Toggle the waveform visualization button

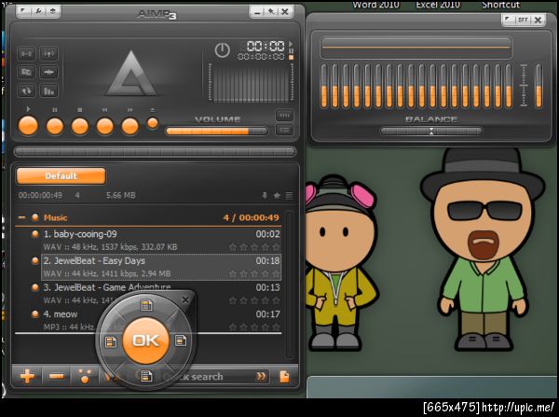(x=48, y=72)
